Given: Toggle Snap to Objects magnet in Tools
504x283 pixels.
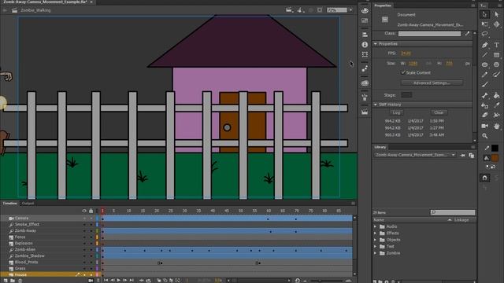Looking at the screenshot, I should tap(485, 178).
